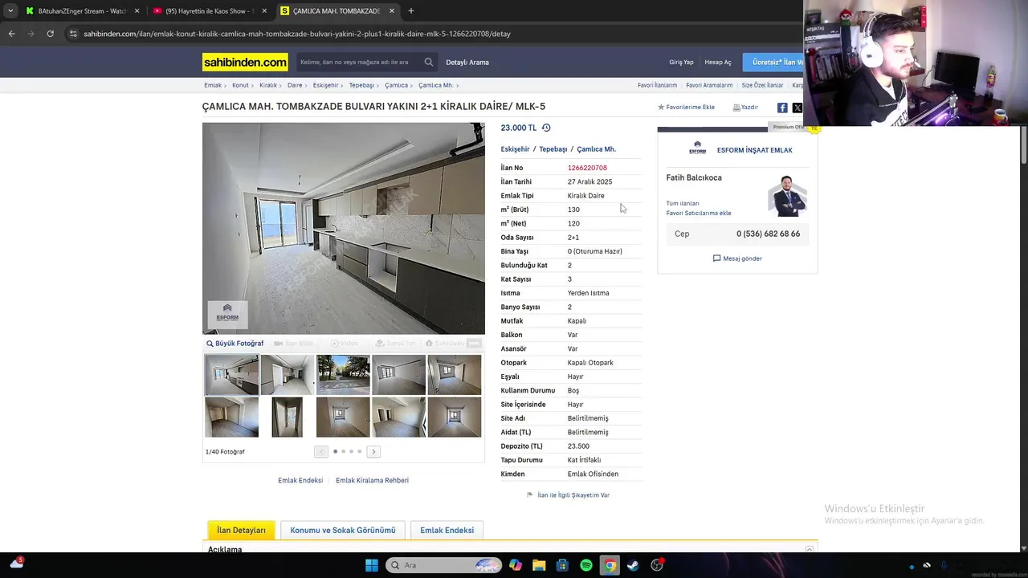Click the phone number 0 (536) 682 68 66

tap(768, 234)
